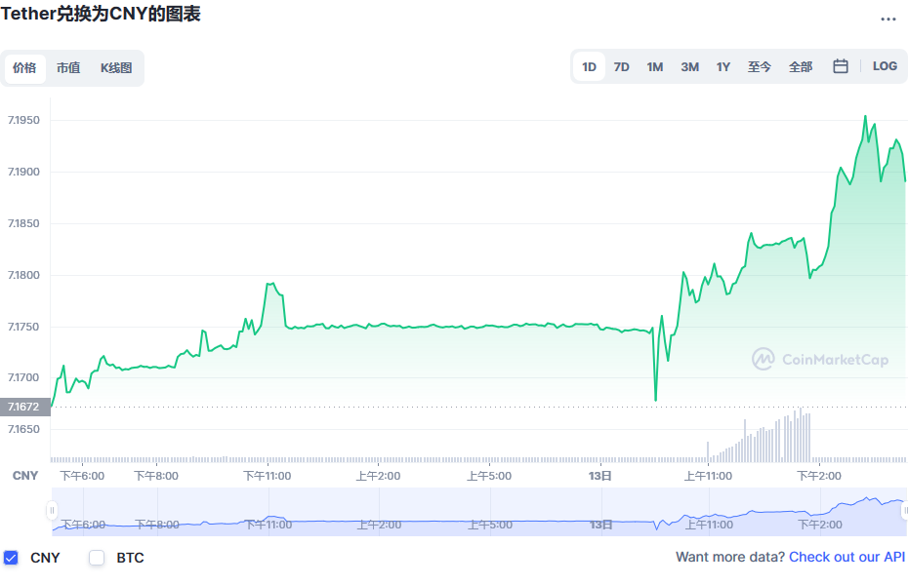Click the 7.1900 y-axis label
The image size is (908, 585).
pyautogui.click(x=23, y=172)
